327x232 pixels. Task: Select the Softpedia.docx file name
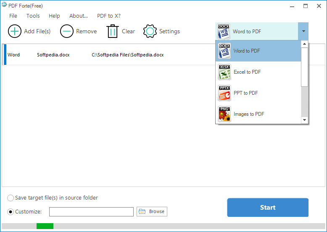click(53, 55)
